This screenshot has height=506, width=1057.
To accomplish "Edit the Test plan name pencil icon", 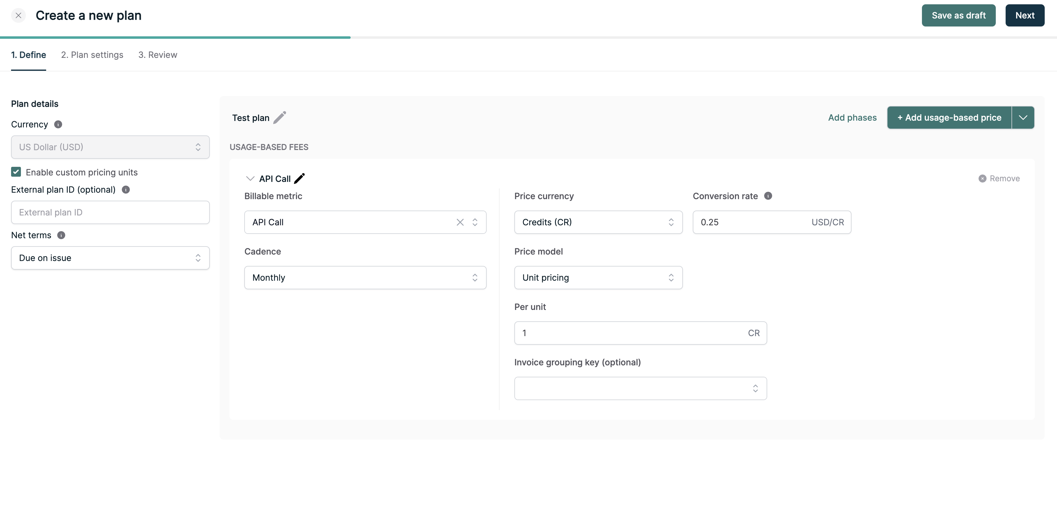I will click(x=280, y=117).
